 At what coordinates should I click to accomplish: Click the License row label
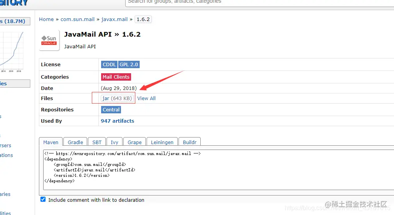(51, 64)
